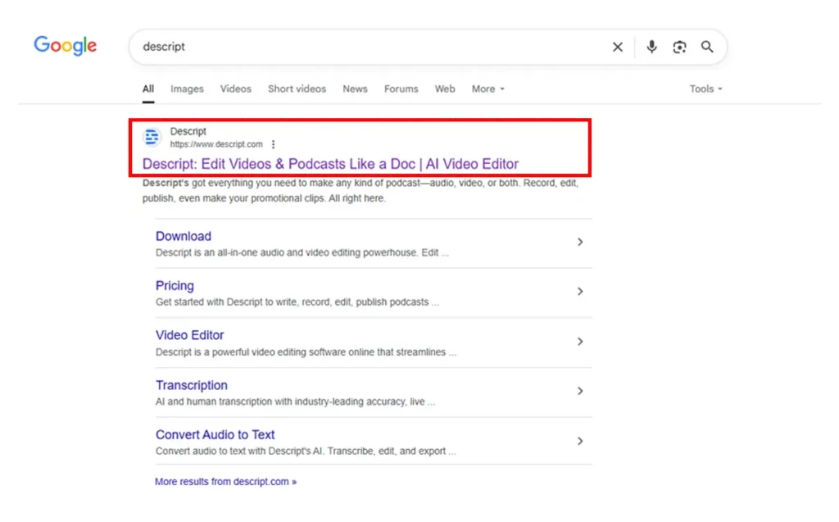
Task: Click the 'Descript' site name above the URL
Action: tap(188, 131)
